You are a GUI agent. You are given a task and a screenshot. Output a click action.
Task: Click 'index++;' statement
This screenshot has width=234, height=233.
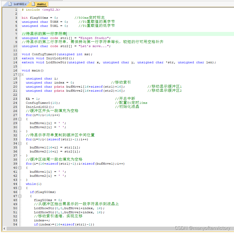(x=42, y=220)
